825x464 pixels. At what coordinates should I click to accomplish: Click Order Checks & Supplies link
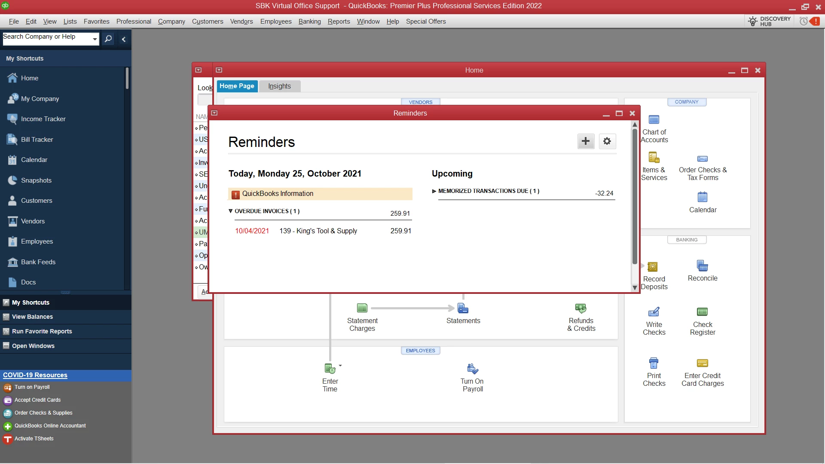(43, 413)
